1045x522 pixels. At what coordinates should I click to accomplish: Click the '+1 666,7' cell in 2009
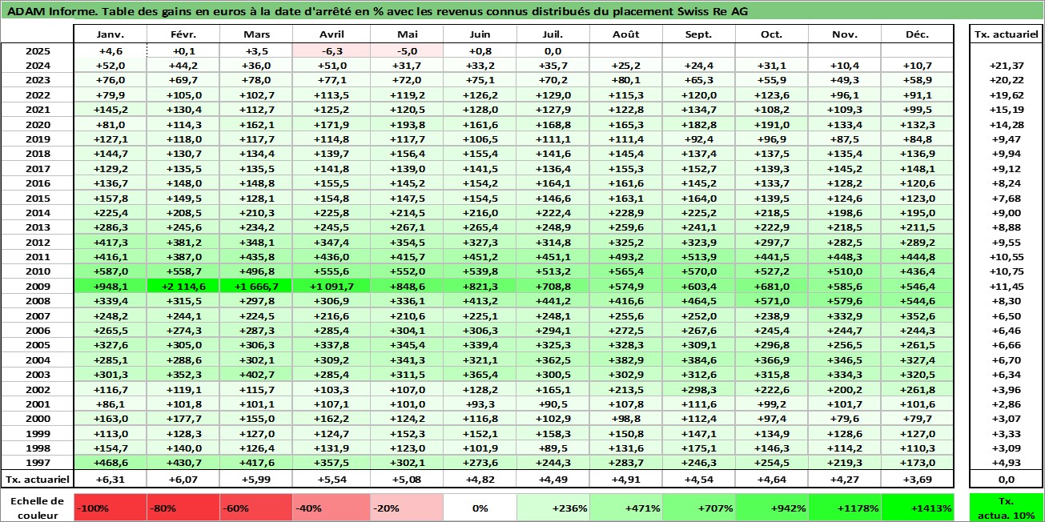click(x=256, y=286)
